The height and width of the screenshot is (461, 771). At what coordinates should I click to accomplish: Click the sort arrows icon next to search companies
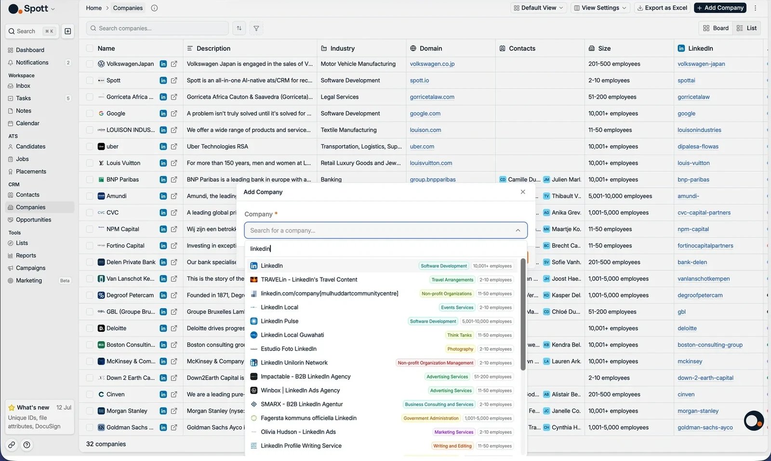[x=239, y=28]
